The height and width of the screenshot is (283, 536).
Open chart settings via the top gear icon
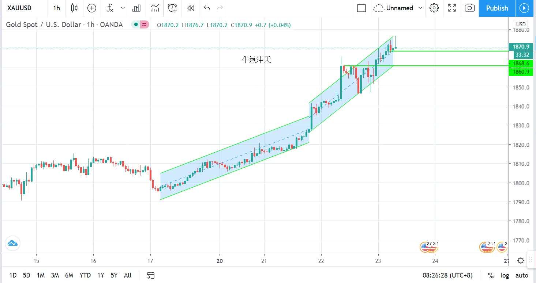tap(434, 8)
